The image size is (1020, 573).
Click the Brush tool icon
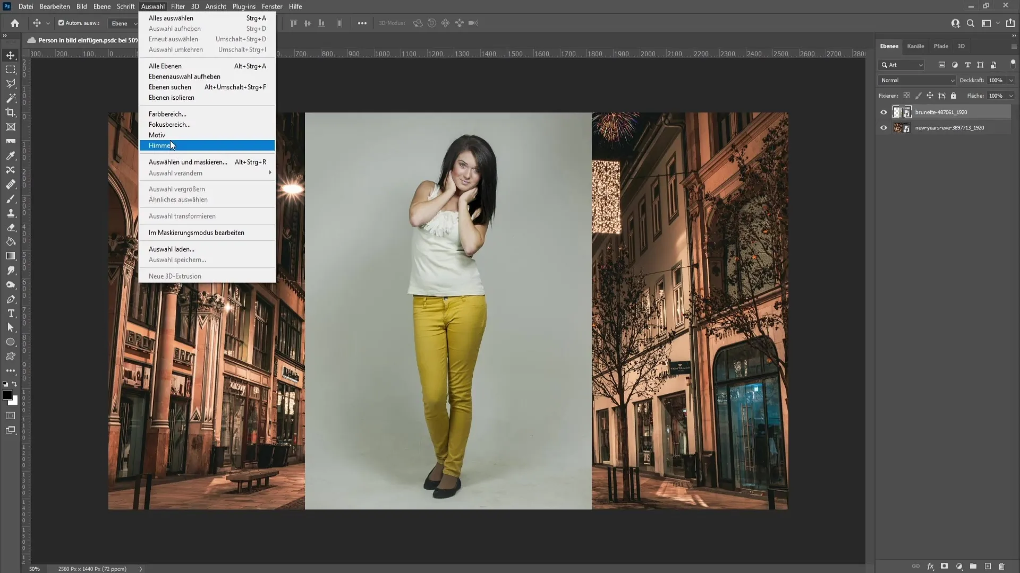11,198
